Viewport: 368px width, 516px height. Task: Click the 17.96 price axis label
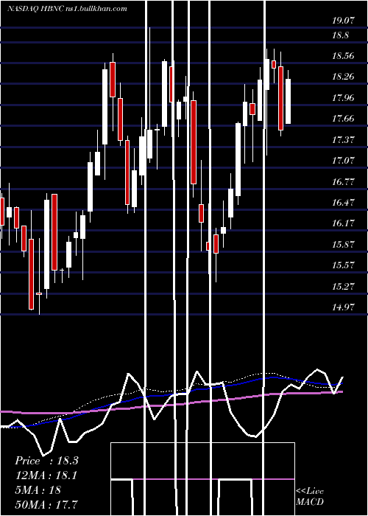(x=343, y=98)
